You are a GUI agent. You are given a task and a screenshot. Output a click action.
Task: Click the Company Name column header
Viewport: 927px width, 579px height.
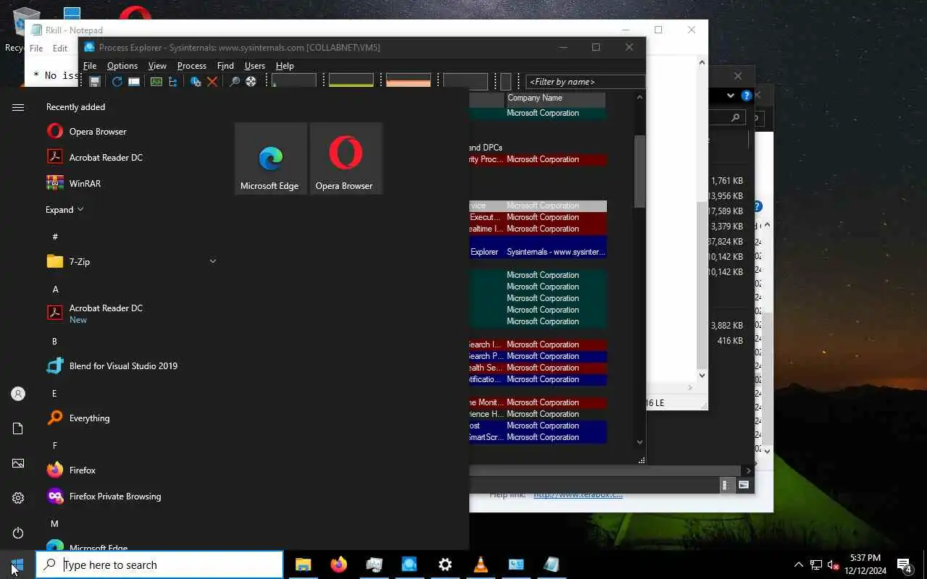555,98
